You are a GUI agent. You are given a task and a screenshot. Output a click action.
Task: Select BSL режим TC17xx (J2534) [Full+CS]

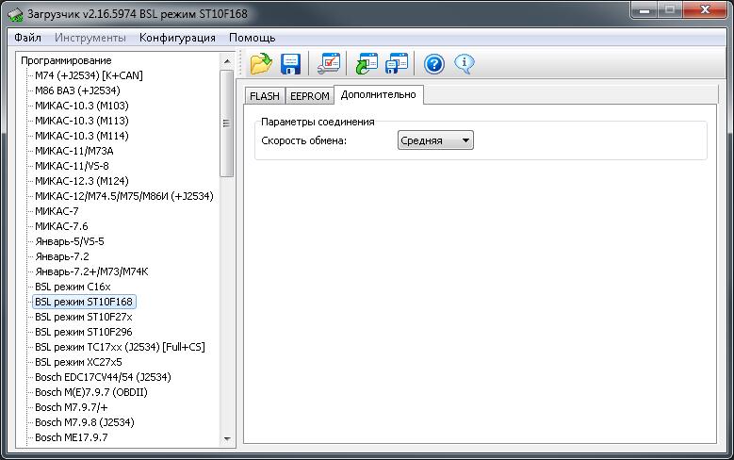120,347
